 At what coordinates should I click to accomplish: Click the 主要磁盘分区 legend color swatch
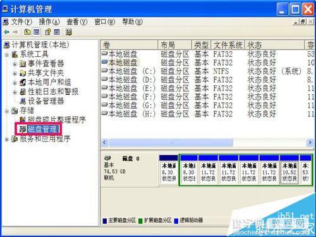pyautogui.click(x=105, y=221)
